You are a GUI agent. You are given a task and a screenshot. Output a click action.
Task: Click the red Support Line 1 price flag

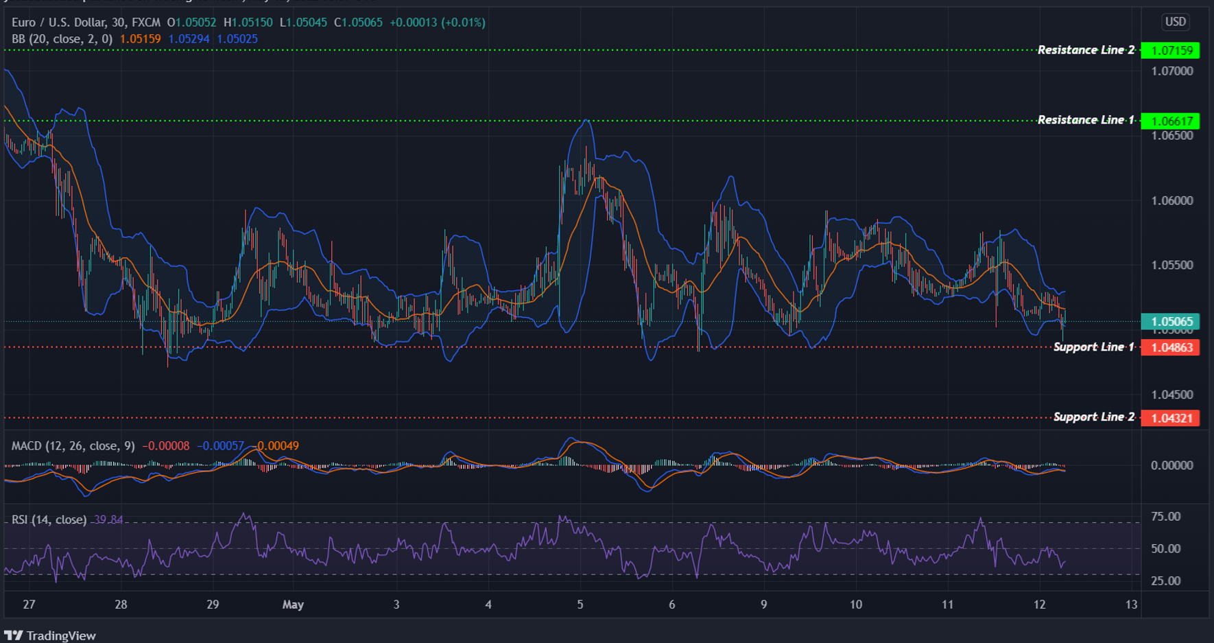pyautogui.click(x=1171, y=348)
